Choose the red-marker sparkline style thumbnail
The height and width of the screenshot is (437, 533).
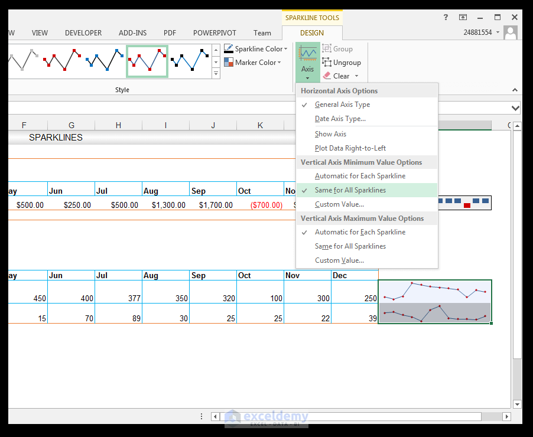pos(62,60)
